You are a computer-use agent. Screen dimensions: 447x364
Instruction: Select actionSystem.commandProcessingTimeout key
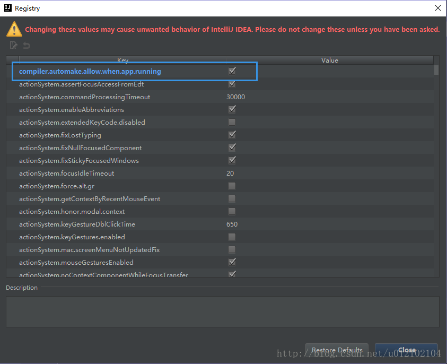click(x=85, y=97)
